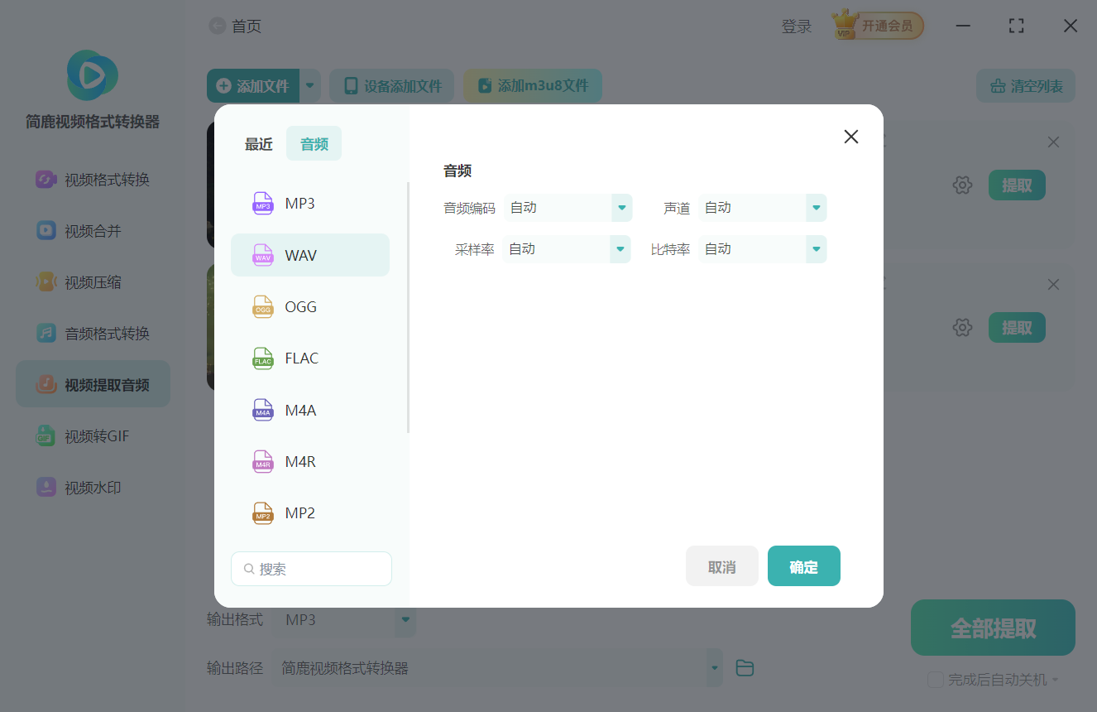Expand the 音频编码 dropdown
The width and height of the screenshot is (1097, 712).
pos(622,208)
